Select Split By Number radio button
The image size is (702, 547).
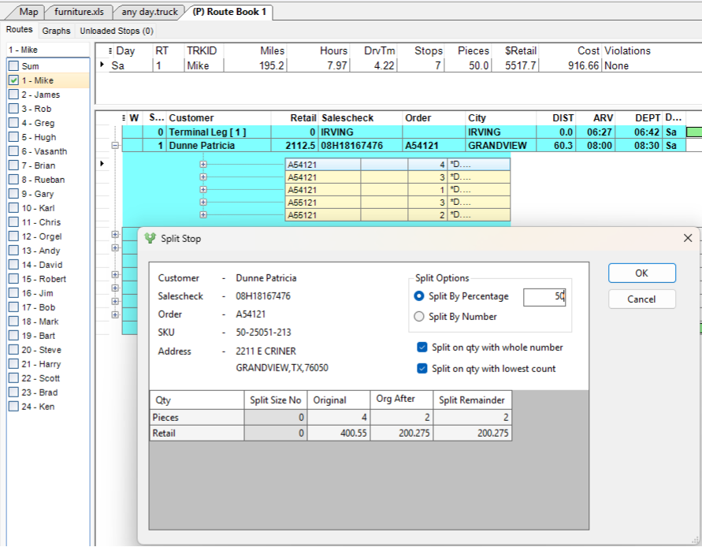coord(419,317)
